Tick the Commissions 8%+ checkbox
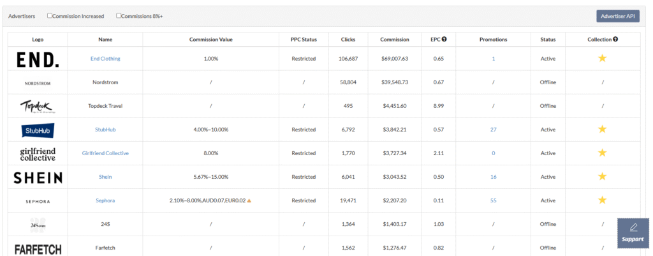653x256 pixels. pos(119,16)
